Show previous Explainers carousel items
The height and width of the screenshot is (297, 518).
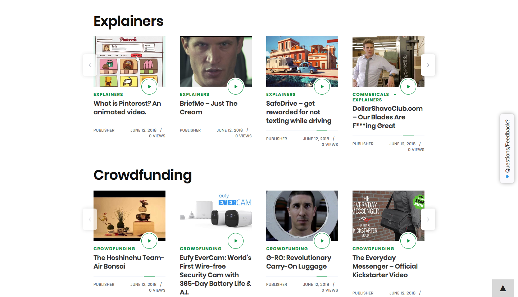point(90,65)
